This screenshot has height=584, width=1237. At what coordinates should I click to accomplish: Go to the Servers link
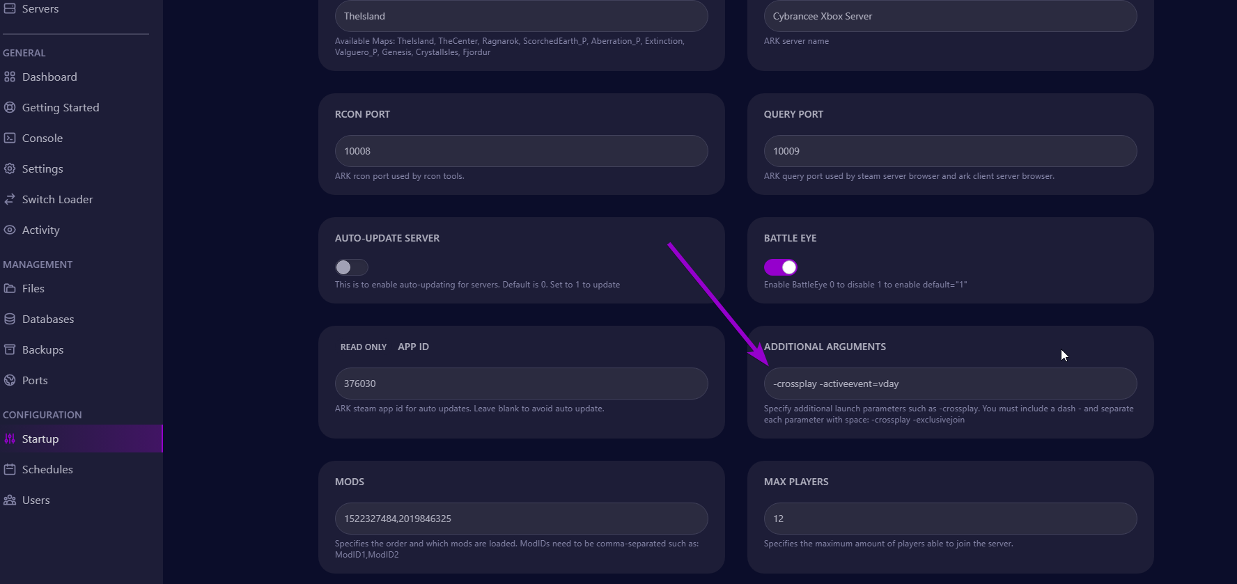[40, 9]
